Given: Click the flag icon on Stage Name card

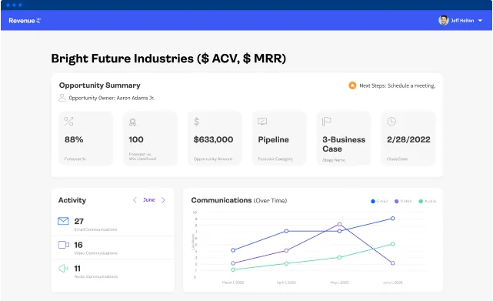Looking at the screenshot, I should [x=326, y=122].
